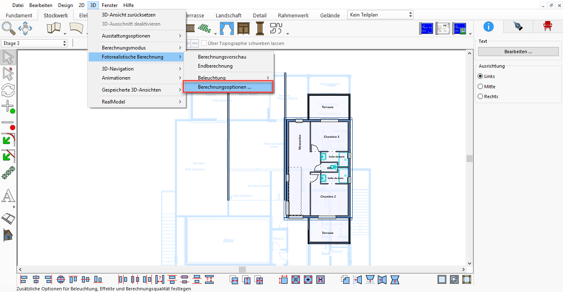Open the Kein Teilplan dropdown
The width and height of the screenshot is (563, 292).
[x=380, y=15]
